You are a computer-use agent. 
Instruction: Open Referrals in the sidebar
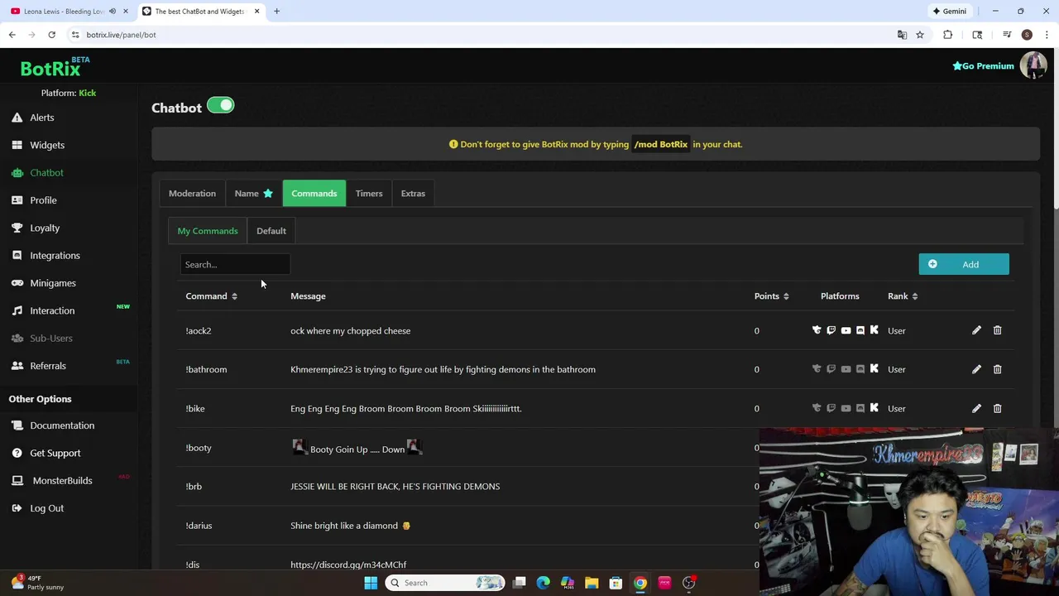coord(48,366)
